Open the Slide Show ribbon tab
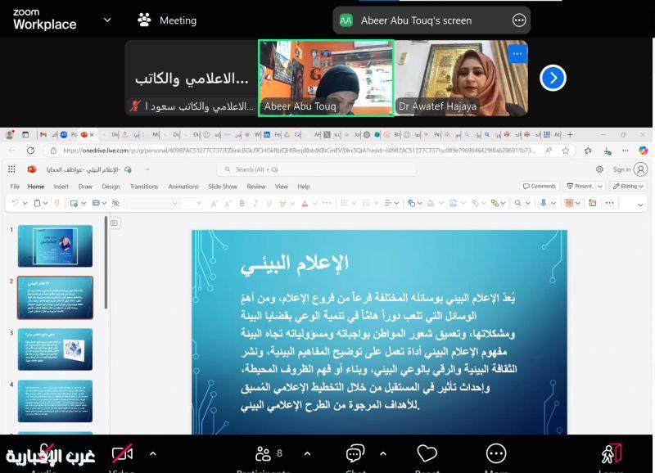The image size is (655, 473). click(x=222, y=187)
